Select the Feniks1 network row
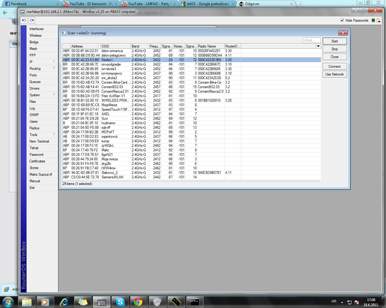 pyautogui.click(x=191, y=60)
